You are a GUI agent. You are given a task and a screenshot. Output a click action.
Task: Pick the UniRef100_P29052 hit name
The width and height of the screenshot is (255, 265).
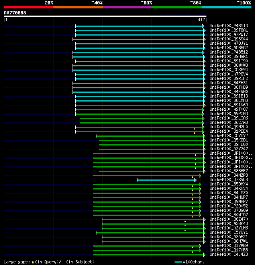tap(229, 206)
